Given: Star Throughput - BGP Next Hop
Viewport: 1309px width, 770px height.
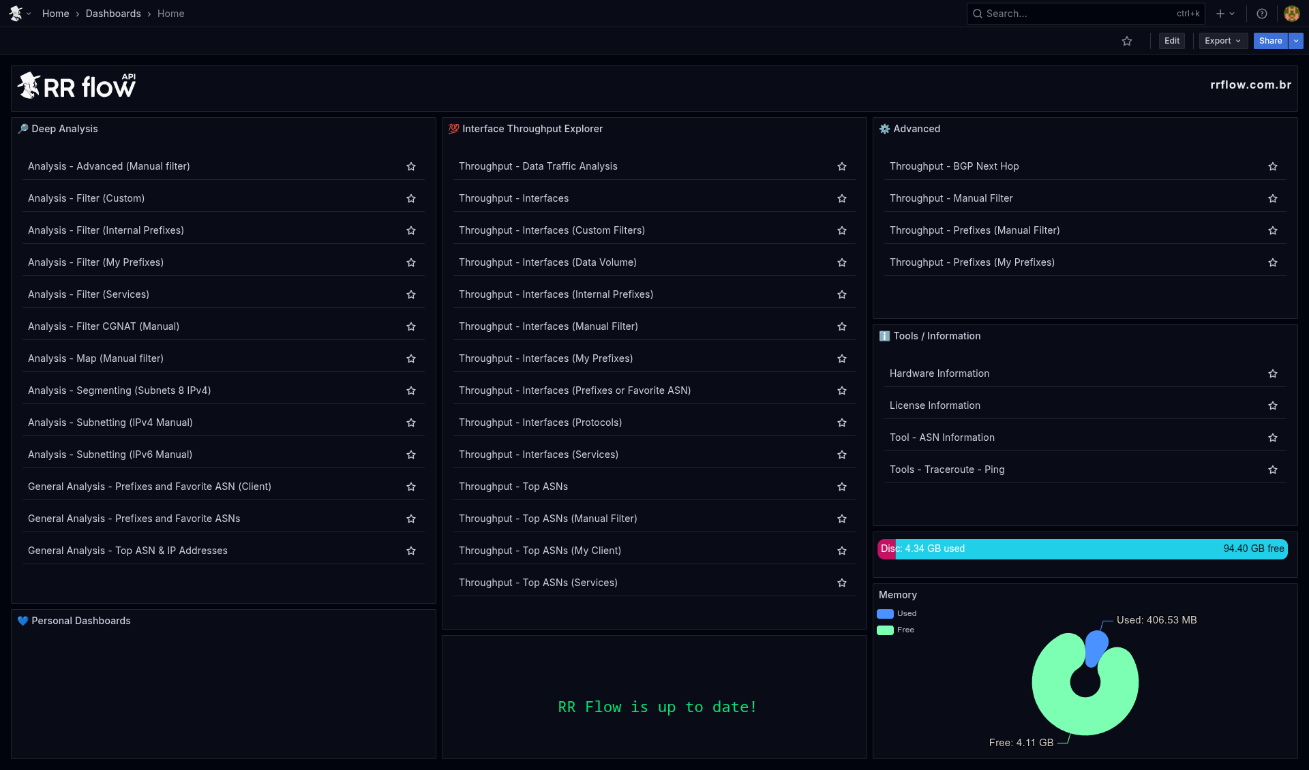Looking at the screenshot, I should point(1273,166).
